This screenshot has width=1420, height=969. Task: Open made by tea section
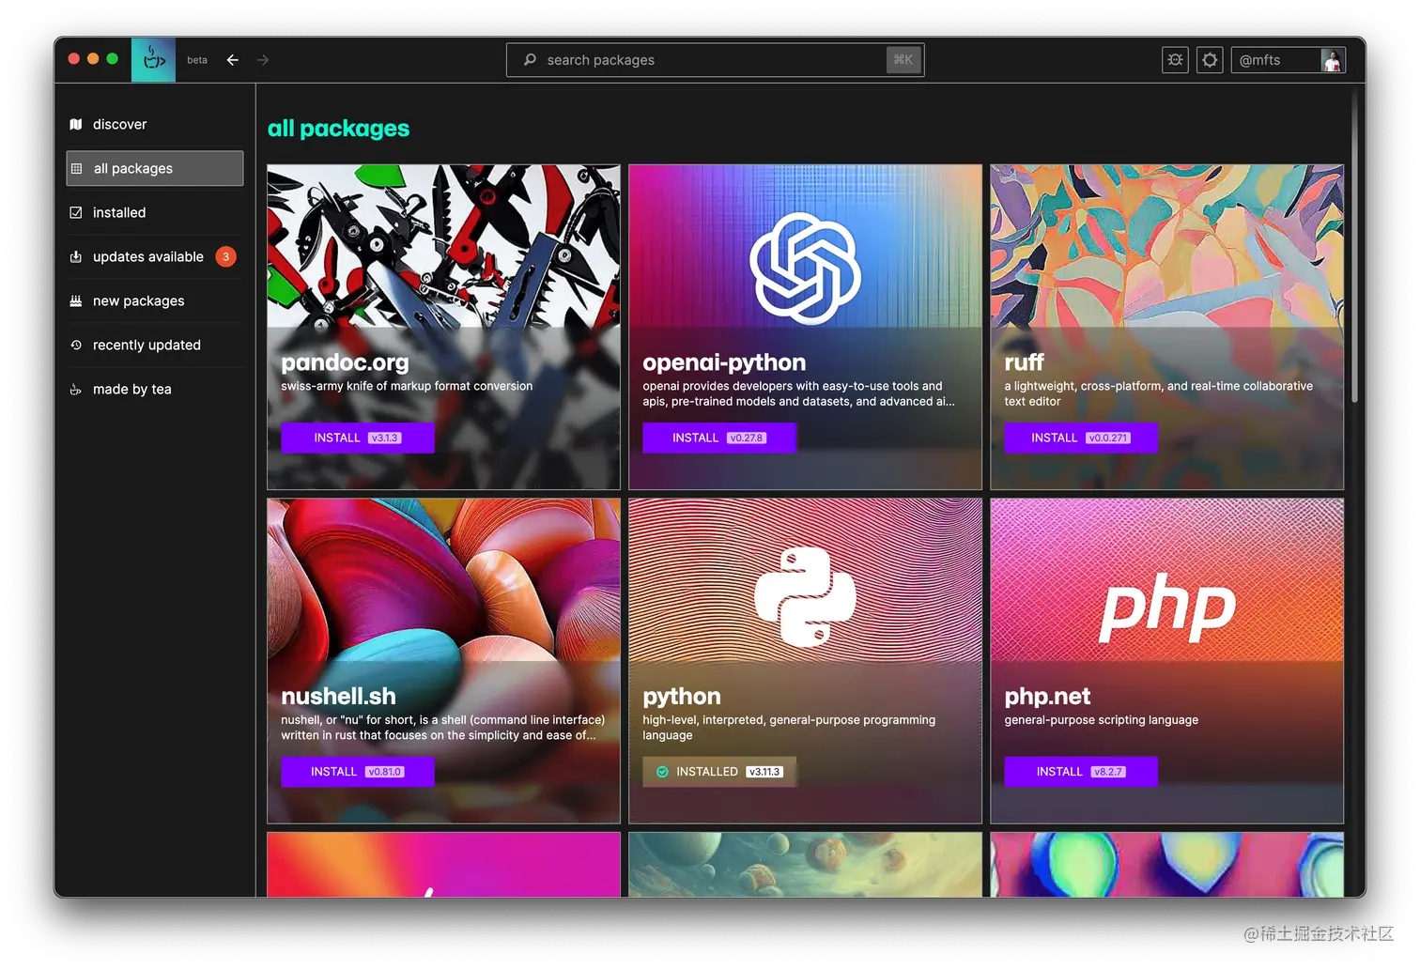155,389
